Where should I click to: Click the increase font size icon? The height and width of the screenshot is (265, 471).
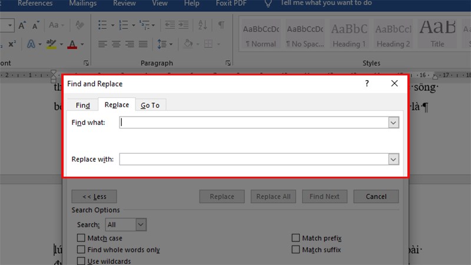[22, 25]
